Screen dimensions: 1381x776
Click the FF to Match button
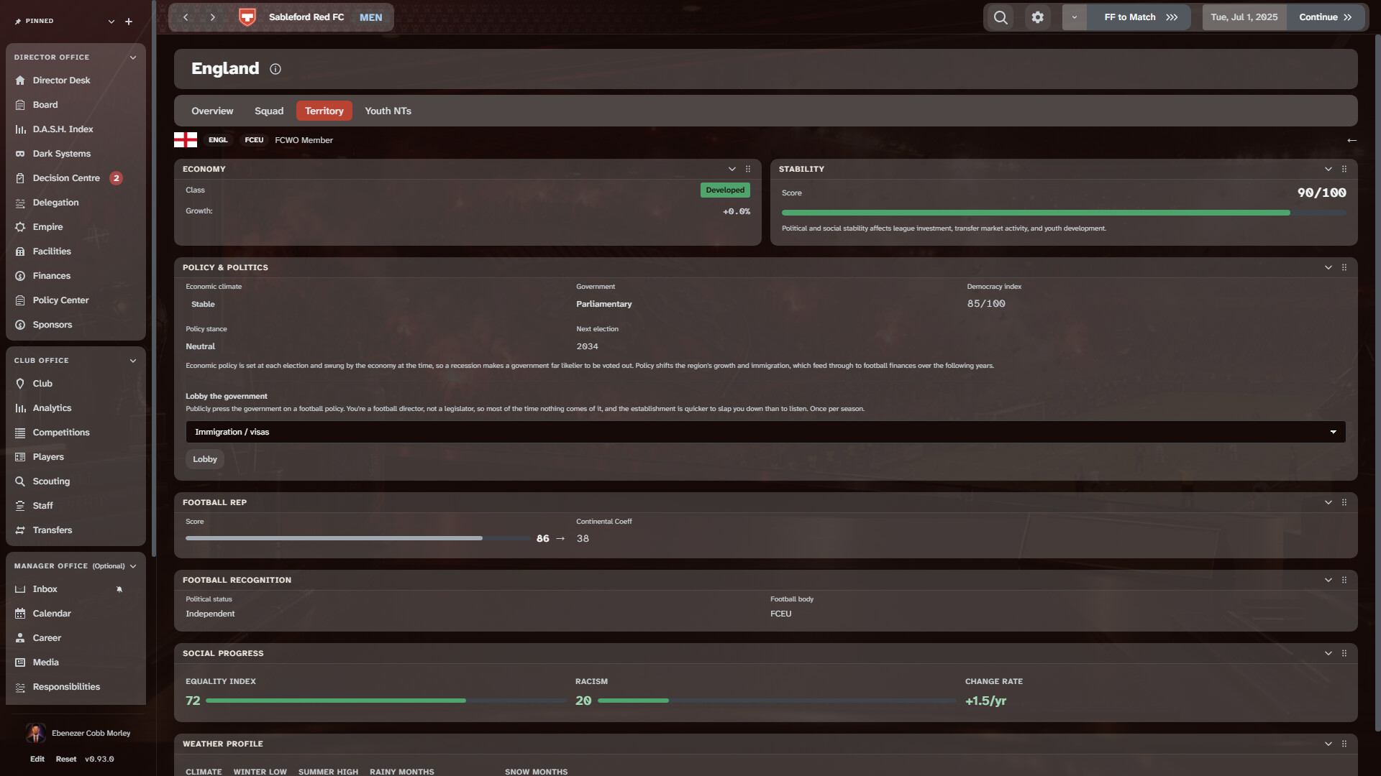click(1140, 17)
